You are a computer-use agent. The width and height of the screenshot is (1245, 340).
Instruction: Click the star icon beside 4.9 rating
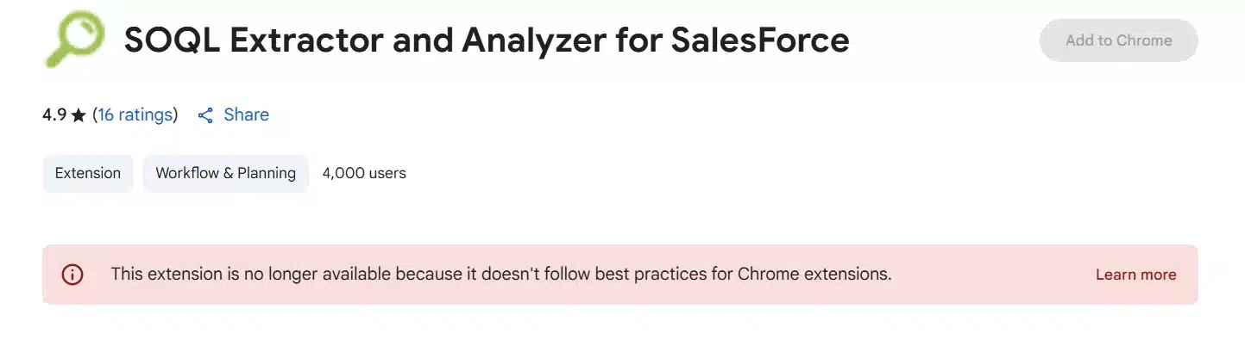[79, 115]
